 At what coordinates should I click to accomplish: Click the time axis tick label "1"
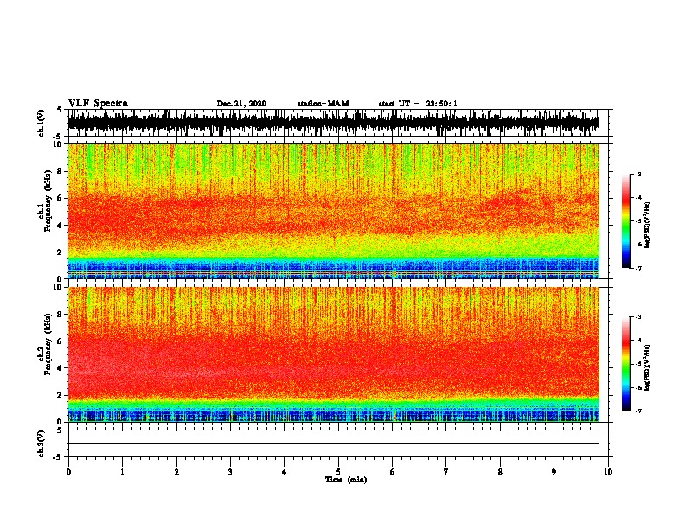(122, 472)
